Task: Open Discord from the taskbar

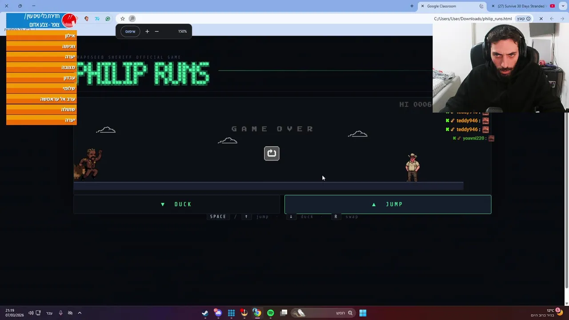Action: pyautogui.click(x=218, y=313)
